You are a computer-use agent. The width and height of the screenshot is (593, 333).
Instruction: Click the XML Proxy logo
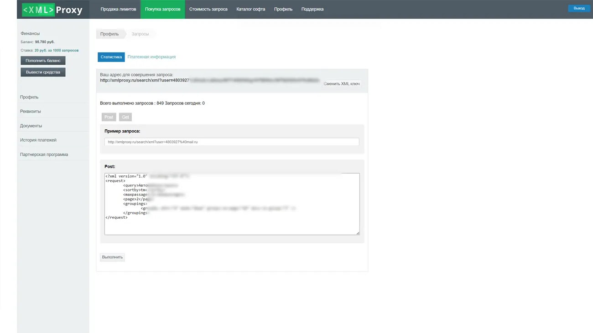(52, 10)
